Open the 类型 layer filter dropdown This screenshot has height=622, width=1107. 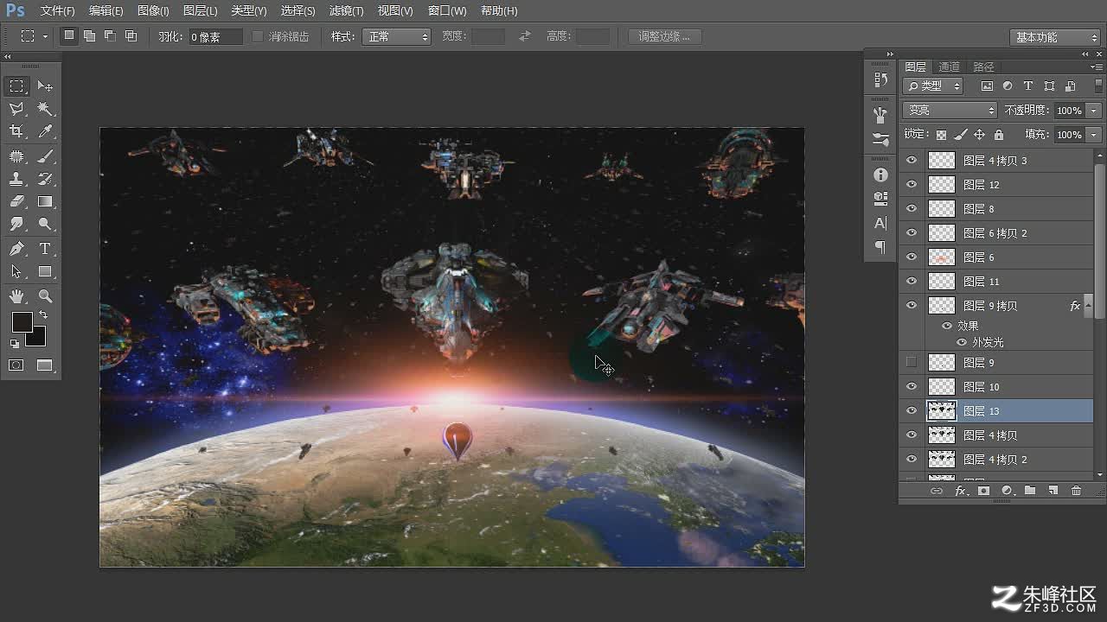(932, 86)
